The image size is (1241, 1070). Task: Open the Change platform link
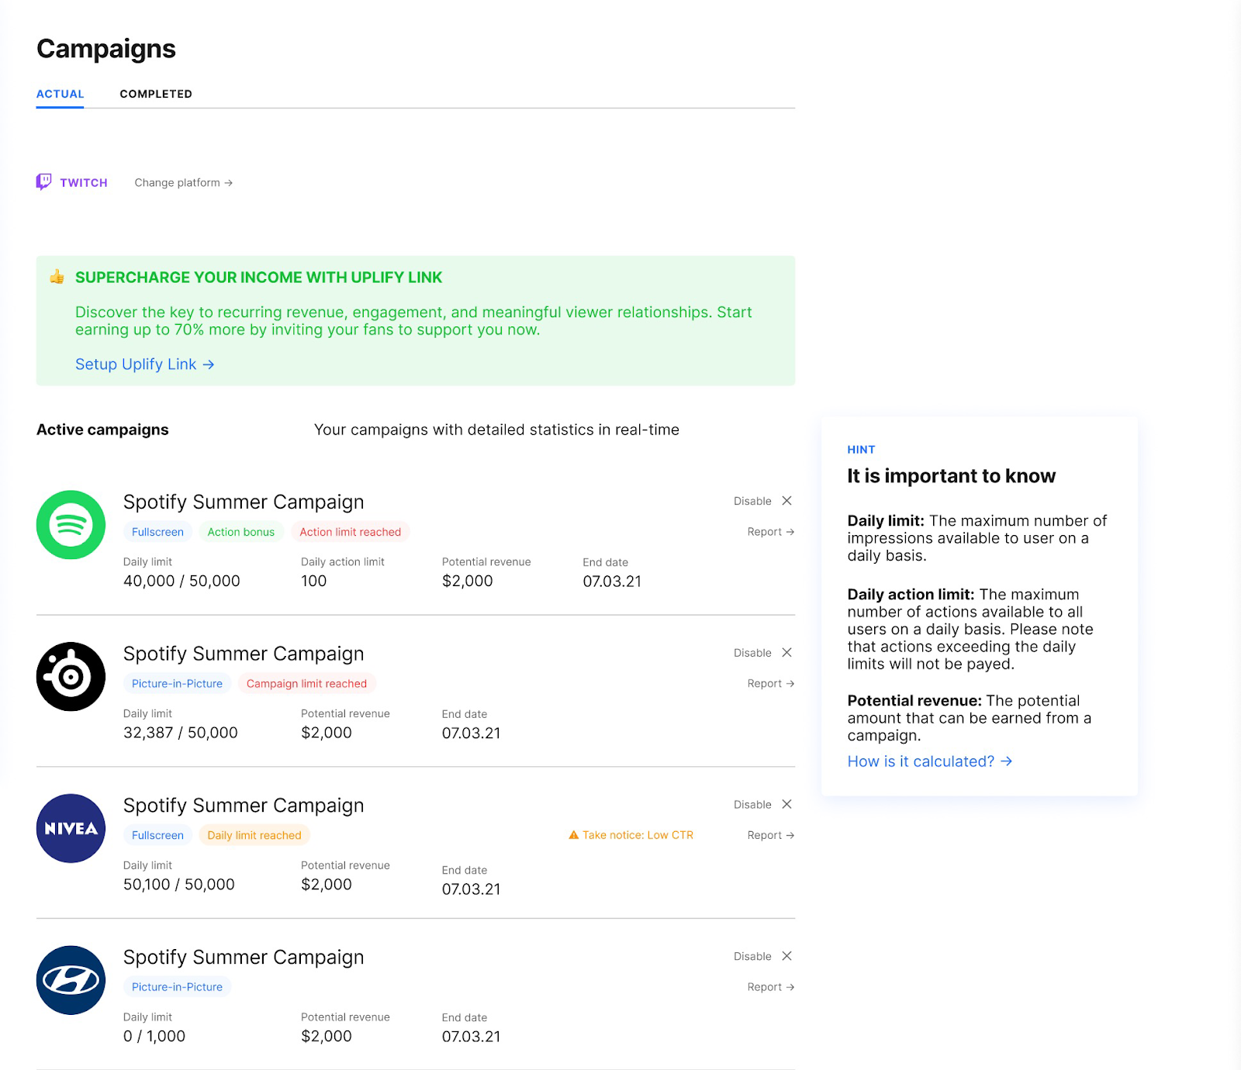point(183,183)
